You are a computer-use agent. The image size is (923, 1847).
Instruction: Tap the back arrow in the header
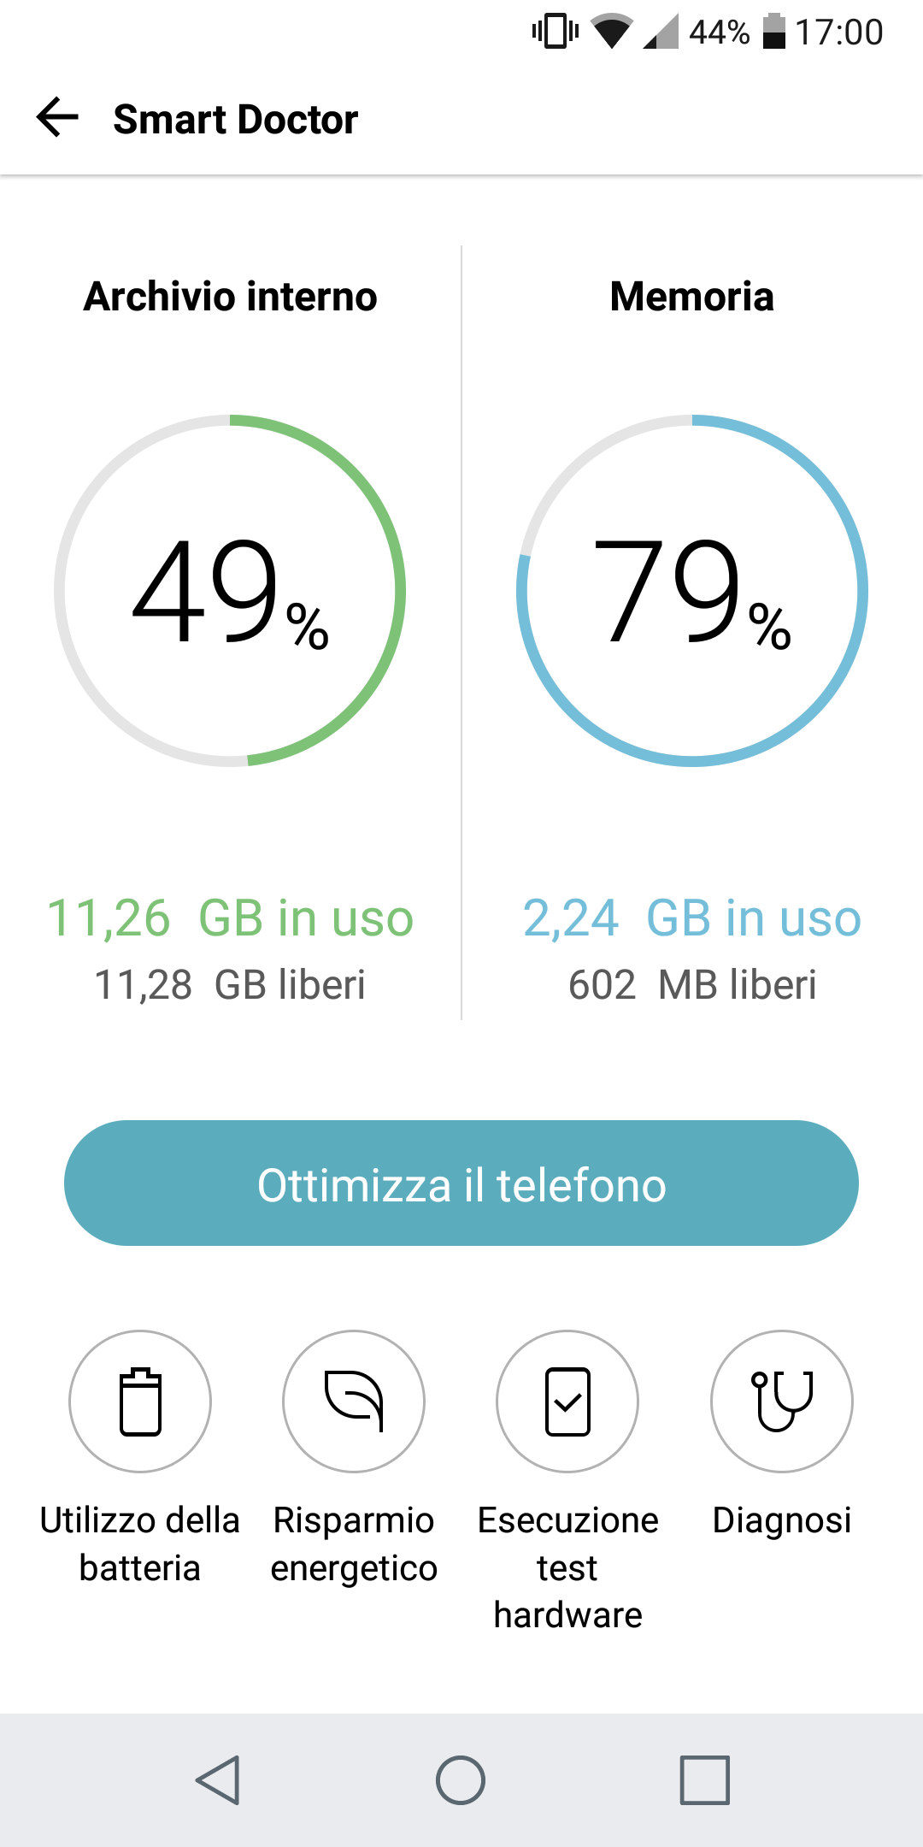[57, 117]
